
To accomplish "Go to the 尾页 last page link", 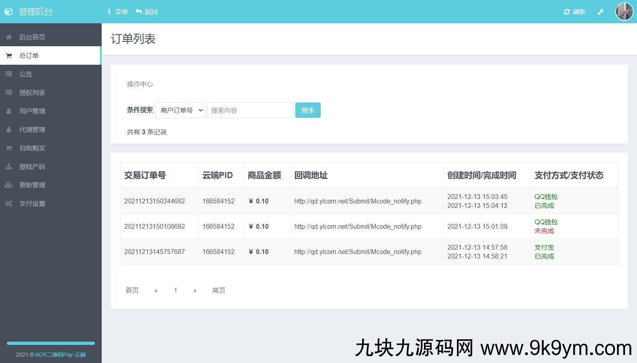I will 219,290.
